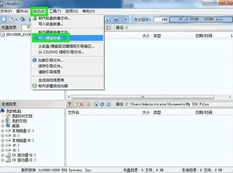Click the blue gear icon in local toolbar
The image size is (233, 173).
click(102, 104)
